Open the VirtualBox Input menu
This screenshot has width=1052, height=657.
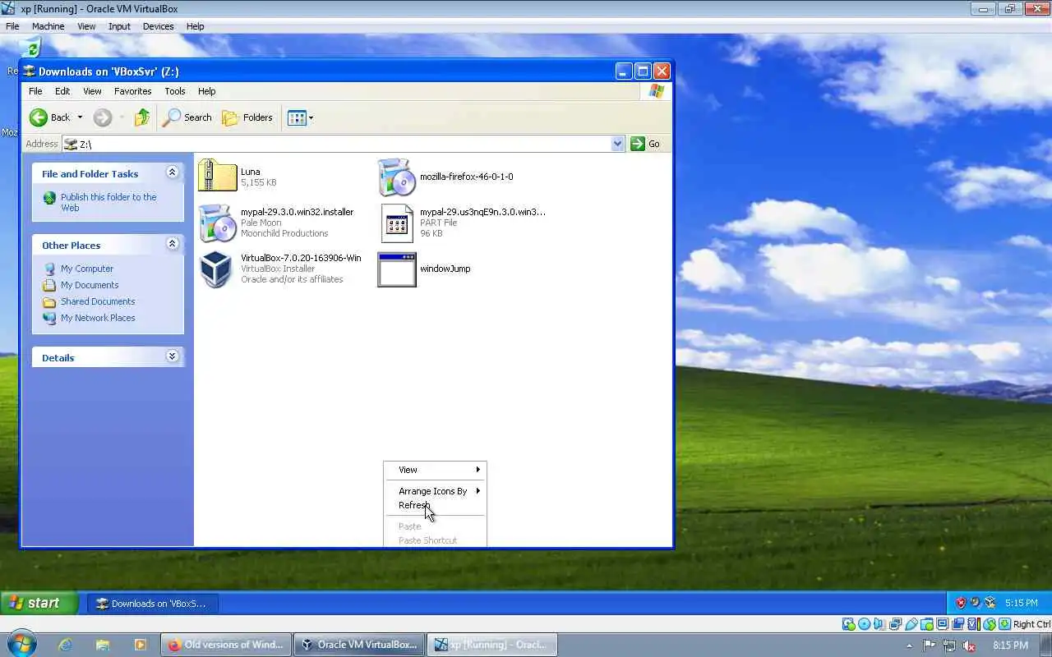119,26
